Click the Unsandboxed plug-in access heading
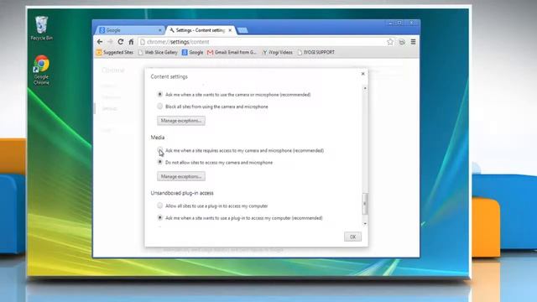This screenshot has height=302, width=537. (x=182, y=193)
